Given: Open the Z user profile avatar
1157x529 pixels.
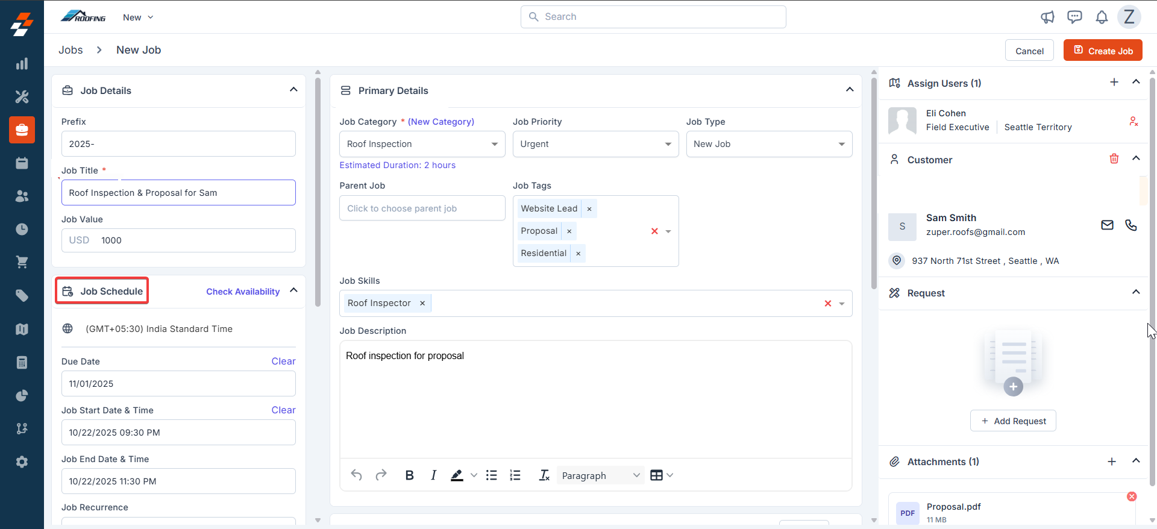Looking at the screenshot, I should click(x=1129, y=17).
